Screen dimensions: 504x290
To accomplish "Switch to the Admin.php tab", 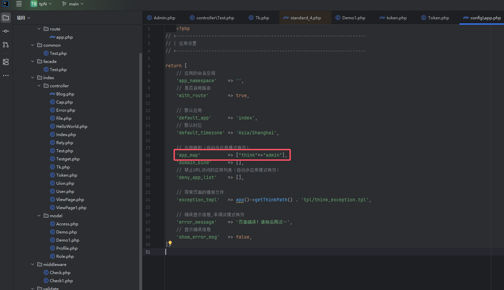I will 164,18.
